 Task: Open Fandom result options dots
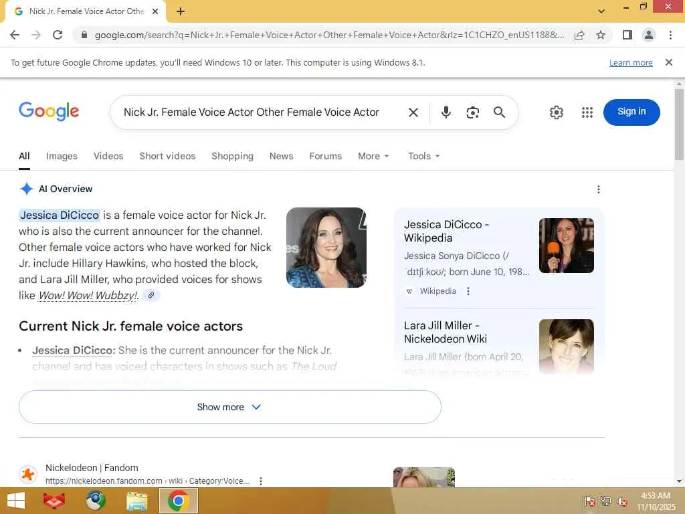(261, 481)
